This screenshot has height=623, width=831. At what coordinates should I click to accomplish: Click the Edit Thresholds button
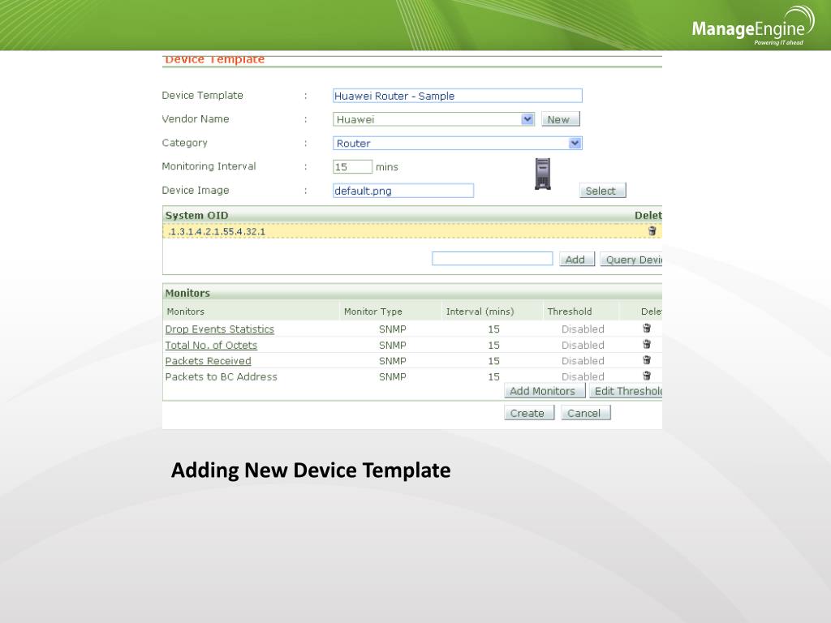click(x=626, y=391)
